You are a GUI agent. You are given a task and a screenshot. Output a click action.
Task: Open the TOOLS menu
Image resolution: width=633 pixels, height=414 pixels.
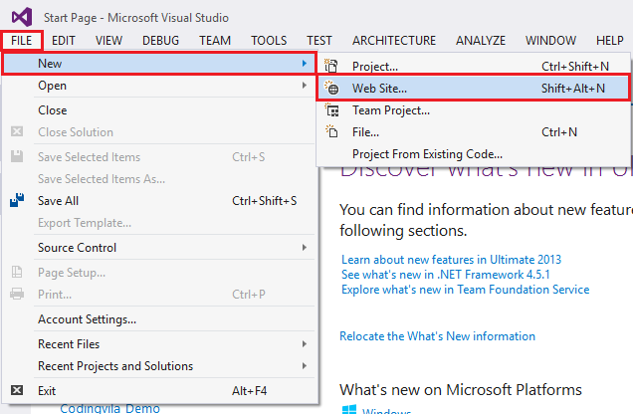coord(269,41)
